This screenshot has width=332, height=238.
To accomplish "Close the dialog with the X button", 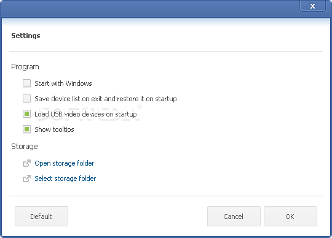I will pos(312,6).
